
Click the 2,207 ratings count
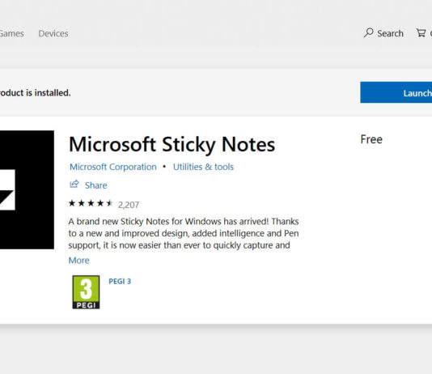click(x=129, y=205)
